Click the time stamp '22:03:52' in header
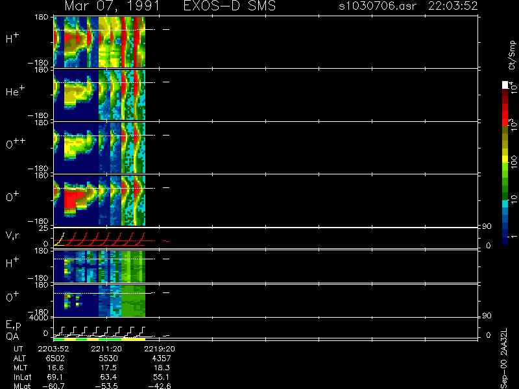 pyautogui.click(x=453, y=6)
